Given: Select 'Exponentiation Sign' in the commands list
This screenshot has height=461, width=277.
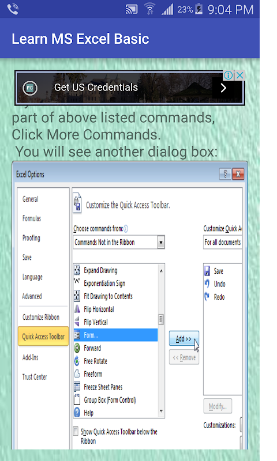Looking at the screenshot, I should coord(115,283).
